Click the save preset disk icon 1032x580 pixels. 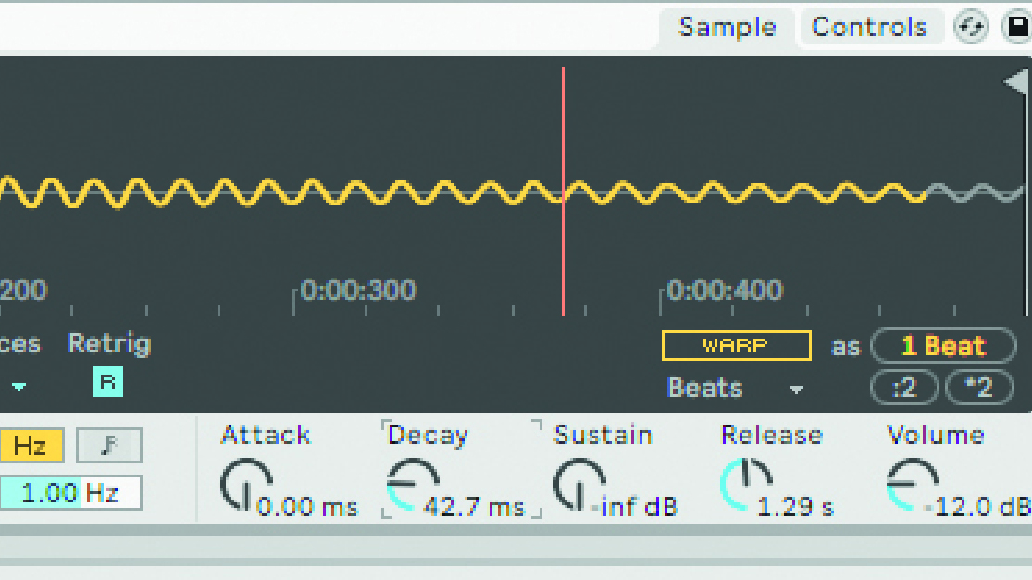pos(1017,28)
